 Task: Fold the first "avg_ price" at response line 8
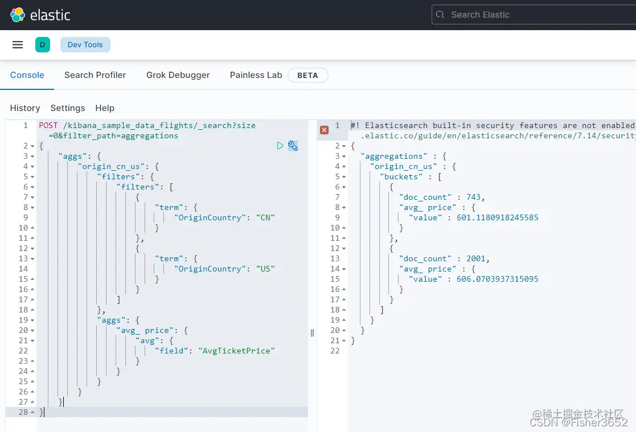[x=344, y=207]
